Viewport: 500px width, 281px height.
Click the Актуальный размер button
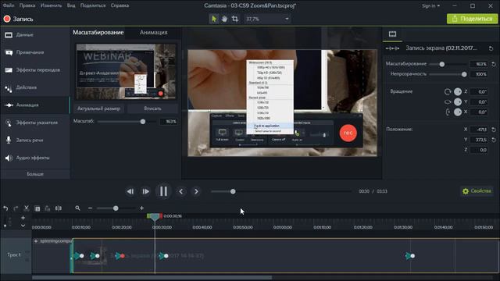[99, 108]
